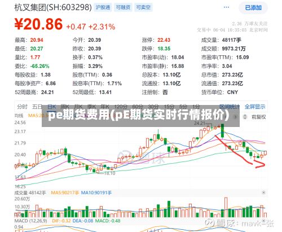The height and width of the screenshot is (232, 282).
Task: Click the 52周最高 value 24.21
Action: (x=47, y=92)
